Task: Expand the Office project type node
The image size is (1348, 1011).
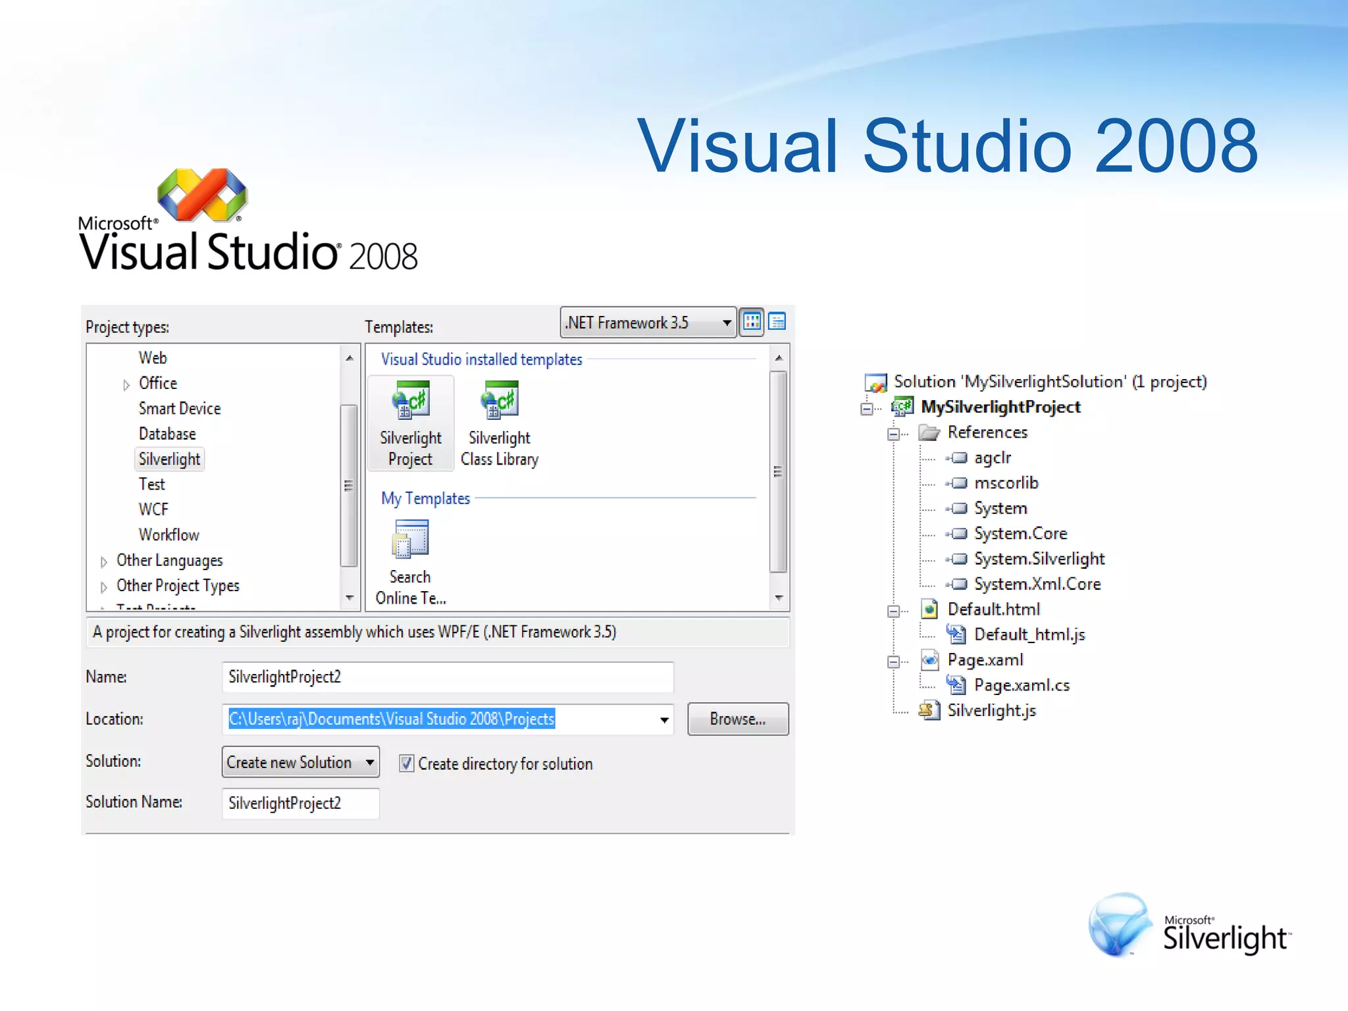Action: pos(126,385)
